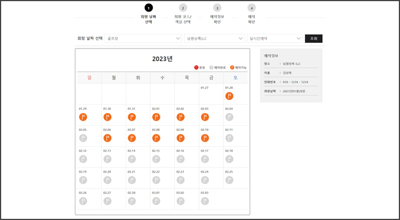400x220 pixels.
Task: Click the 예약정보 panel heading
Action: [271, 55]
